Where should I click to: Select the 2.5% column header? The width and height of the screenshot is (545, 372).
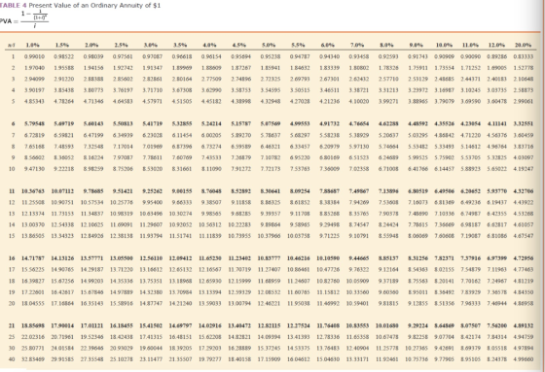click(122, 45)
